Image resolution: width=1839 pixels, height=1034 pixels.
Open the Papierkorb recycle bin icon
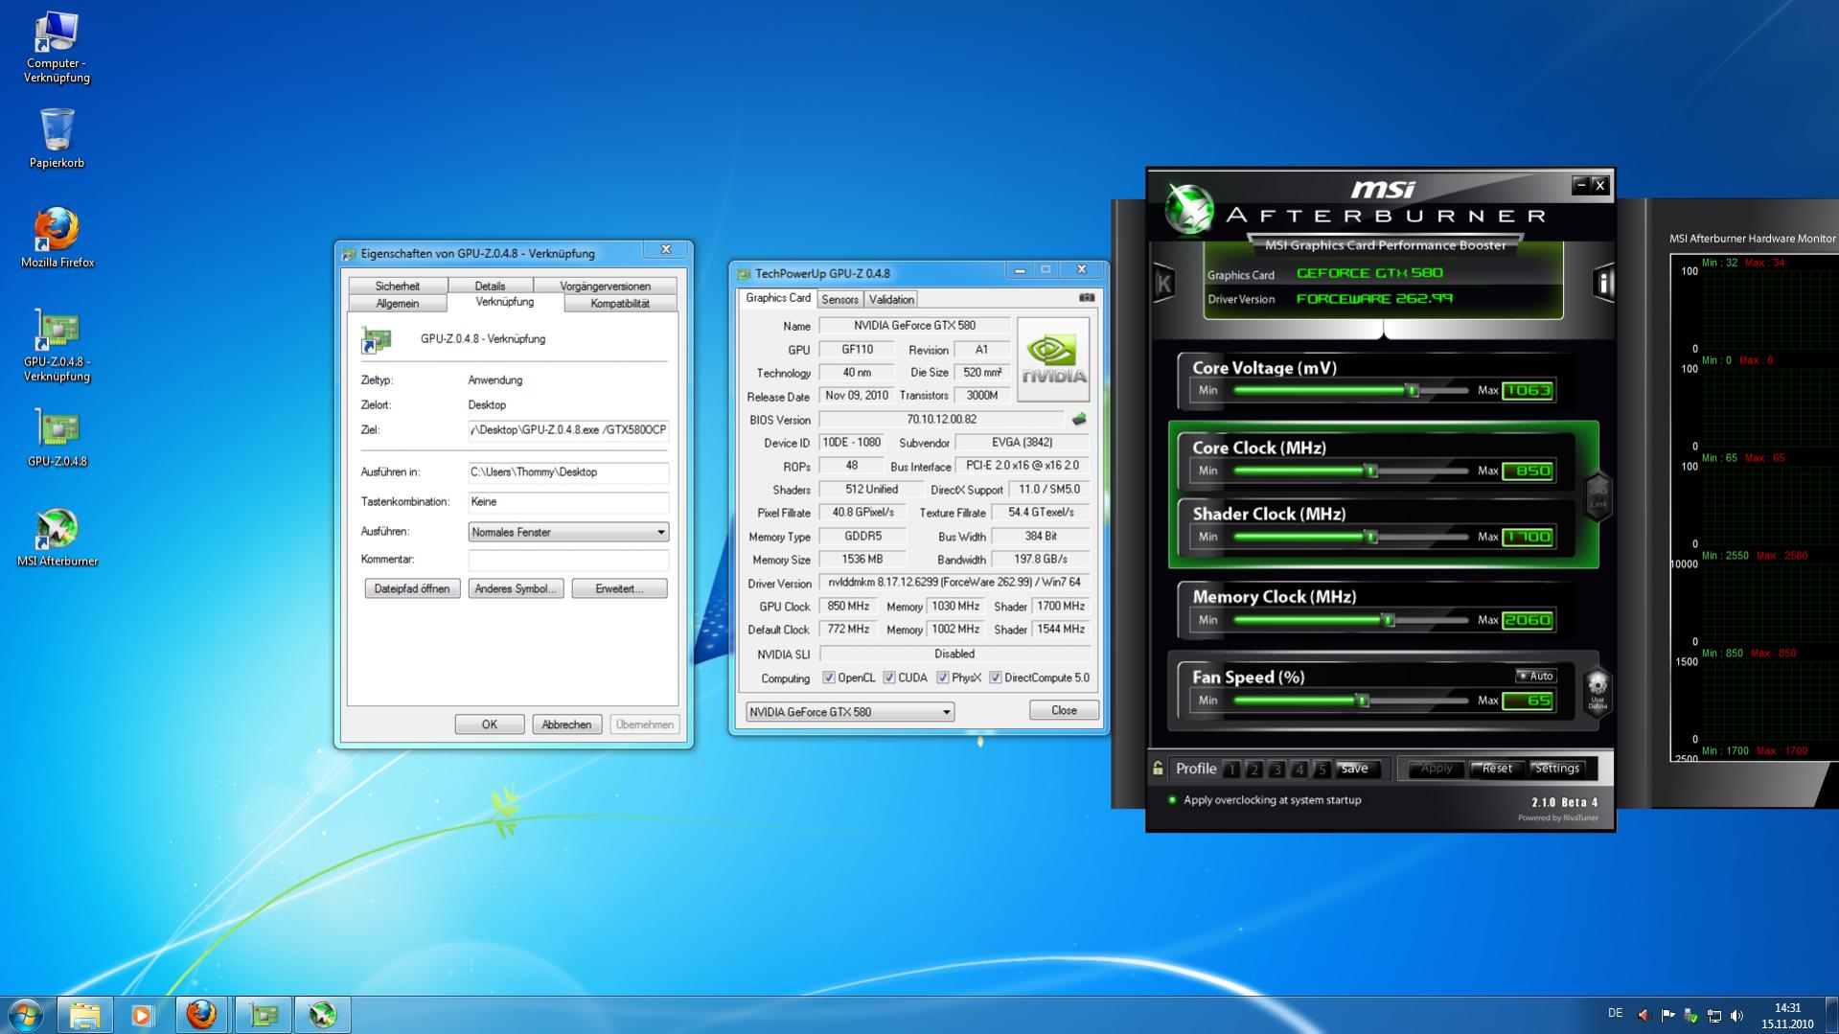57,139
